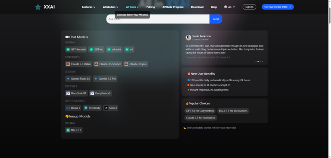Screen dimensions: 331x158
Task: Choose Claude 3.5 for Assistance
Action: [x=201, y=118]
